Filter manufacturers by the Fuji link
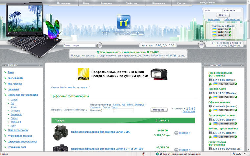Screen dimensions: 250x156 tap(124, 105)
